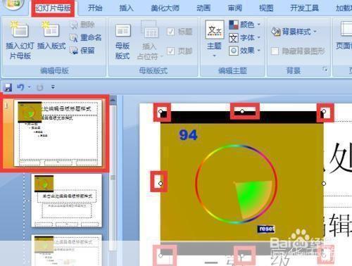Toggle the 页脚 checkbox

[x=170, y=51]
